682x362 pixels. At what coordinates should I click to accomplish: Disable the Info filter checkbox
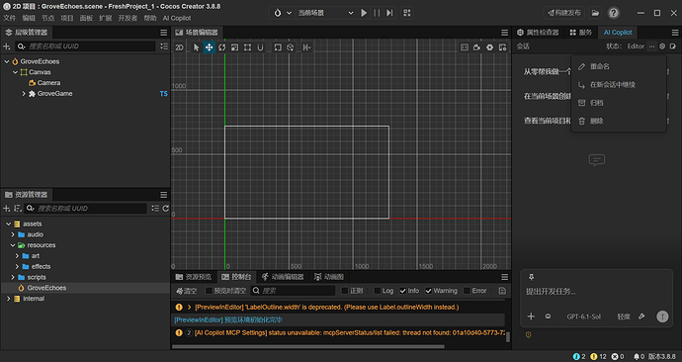402,291
